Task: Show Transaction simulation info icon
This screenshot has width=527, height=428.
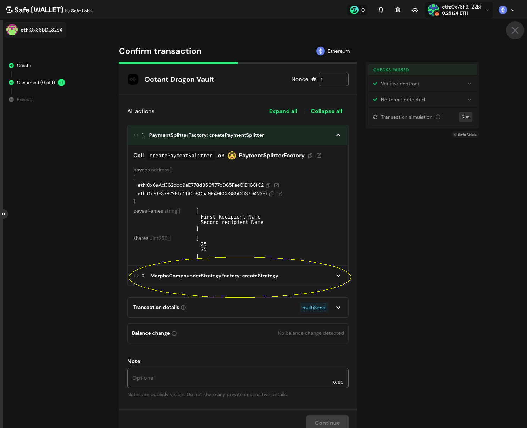Action: pos(438,117)
